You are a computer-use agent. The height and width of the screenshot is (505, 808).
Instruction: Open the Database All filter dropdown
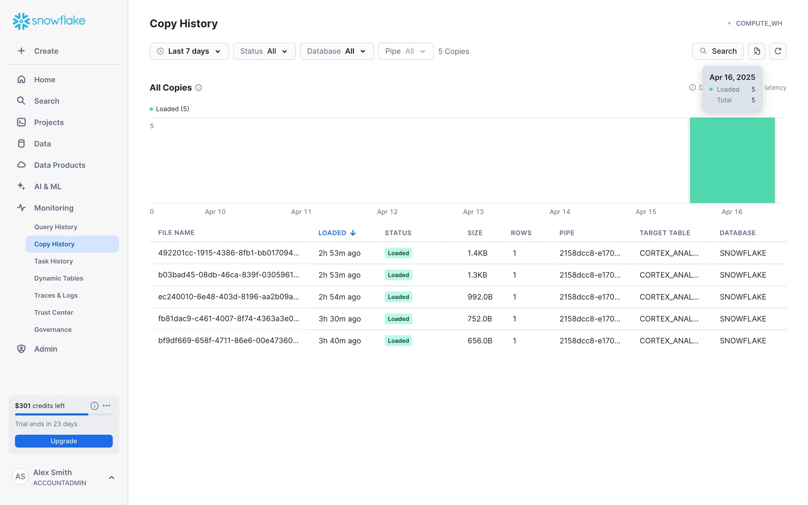tap(336, 51)
